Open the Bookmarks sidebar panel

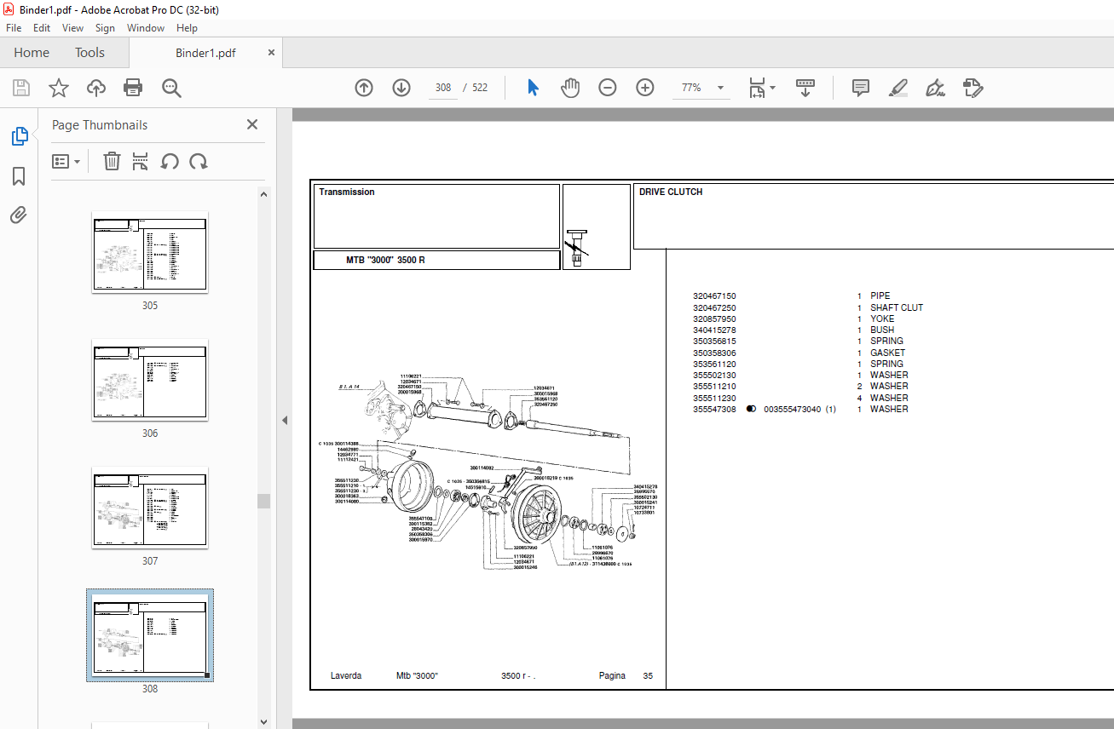pyautogui.click(x=19, y=176)
